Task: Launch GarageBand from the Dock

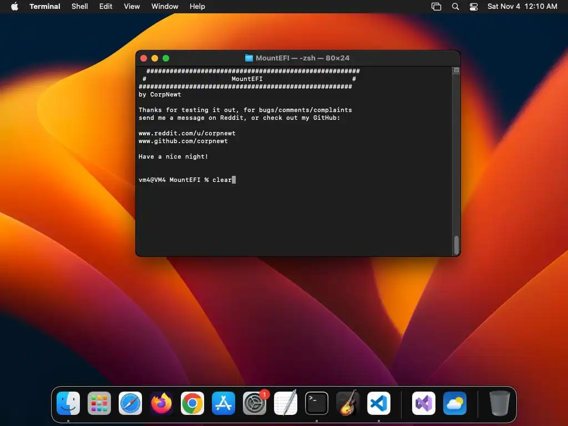Action: point(348,403)
